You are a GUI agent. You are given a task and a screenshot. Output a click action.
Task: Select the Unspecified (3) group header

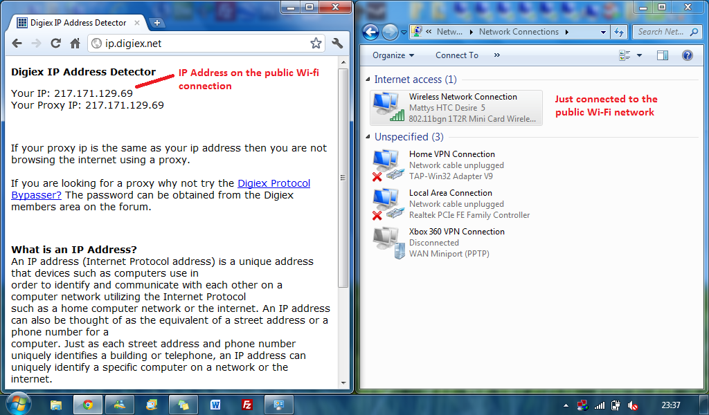tap(409, 137)
